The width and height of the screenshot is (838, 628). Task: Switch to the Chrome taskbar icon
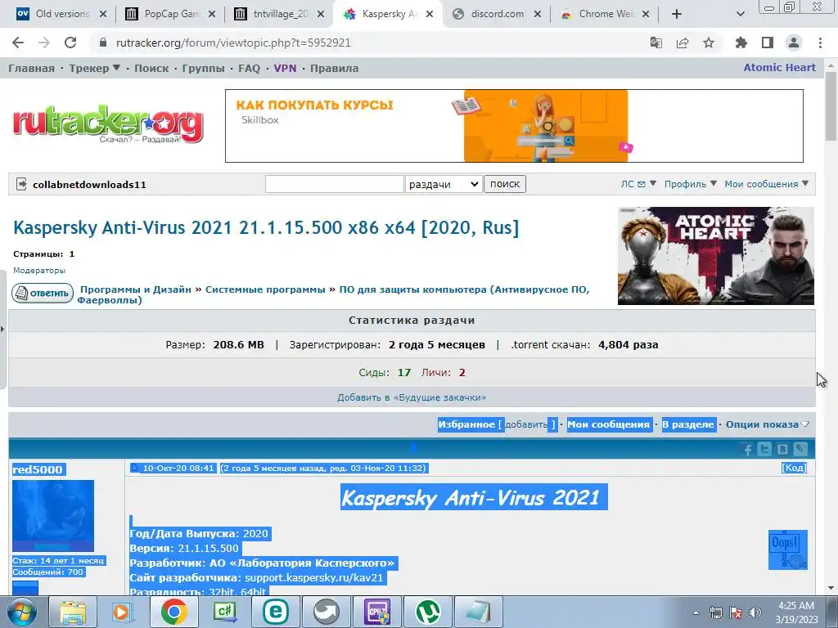pos(173,612)
